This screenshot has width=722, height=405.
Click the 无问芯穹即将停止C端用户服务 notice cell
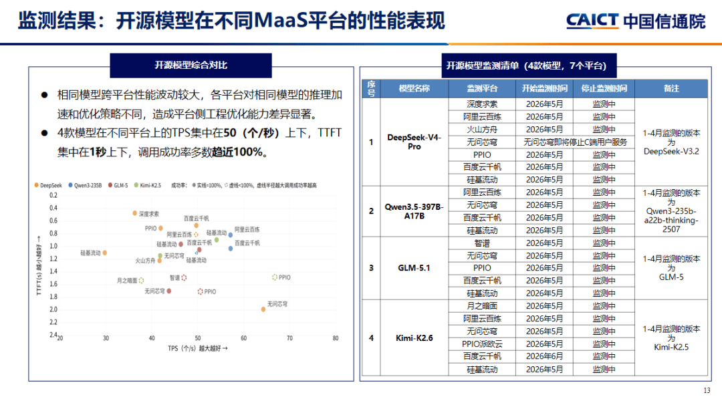(x=575, y=142)
